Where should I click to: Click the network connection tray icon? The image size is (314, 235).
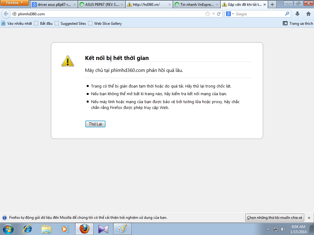point(276,229)
